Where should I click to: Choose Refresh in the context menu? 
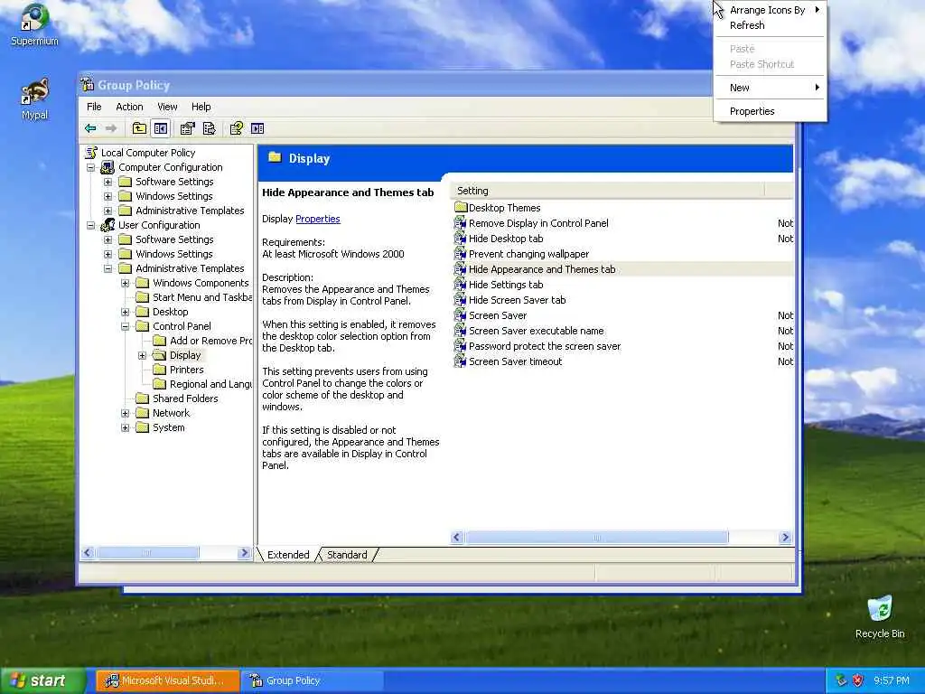point(770,25)
